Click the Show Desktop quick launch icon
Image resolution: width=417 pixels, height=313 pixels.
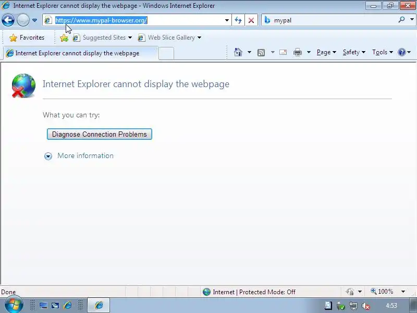(43, 305)
